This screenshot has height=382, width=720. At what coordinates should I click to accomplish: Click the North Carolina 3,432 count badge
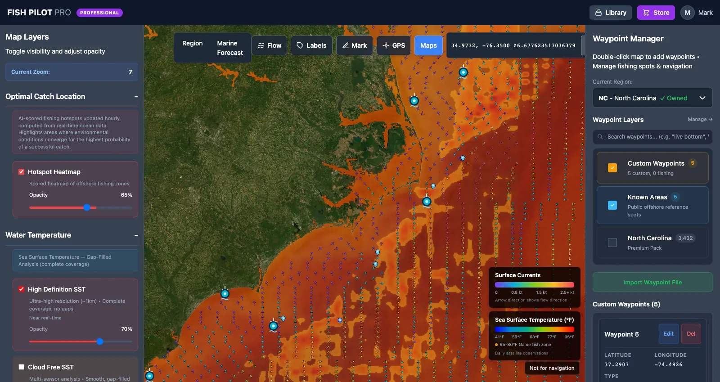coord(685,238)
